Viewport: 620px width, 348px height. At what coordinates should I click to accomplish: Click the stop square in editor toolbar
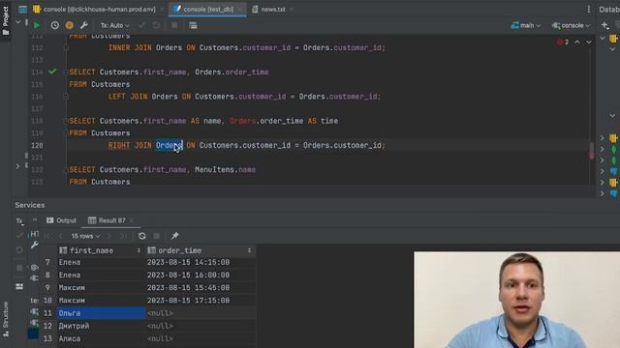coord(174,25)
